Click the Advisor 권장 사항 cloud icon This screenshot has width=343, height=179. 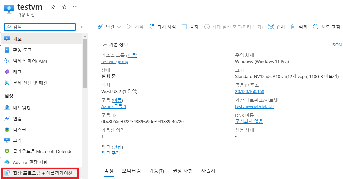click(x=7, y=162)
